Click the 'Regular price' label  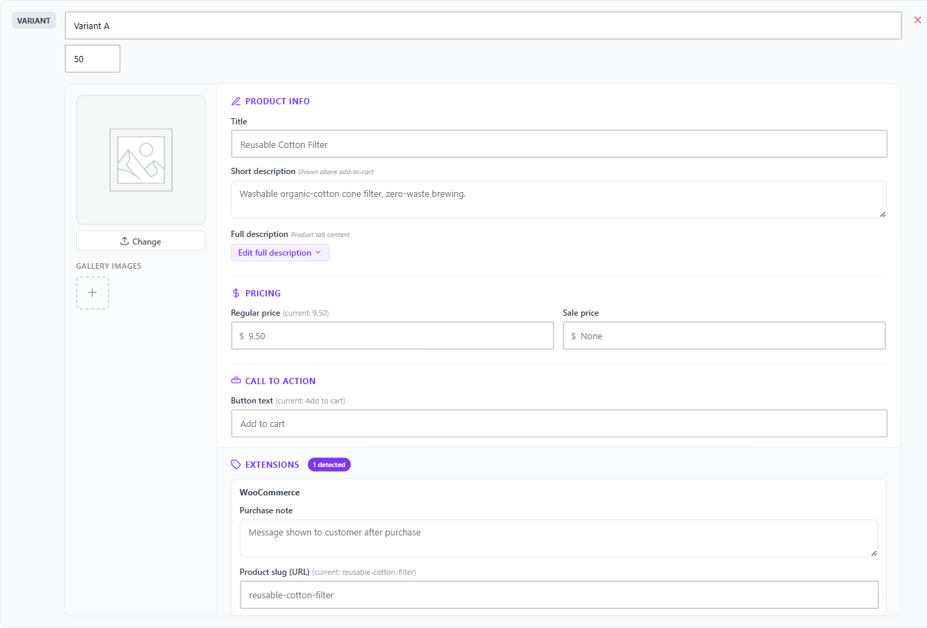point(256,313)
